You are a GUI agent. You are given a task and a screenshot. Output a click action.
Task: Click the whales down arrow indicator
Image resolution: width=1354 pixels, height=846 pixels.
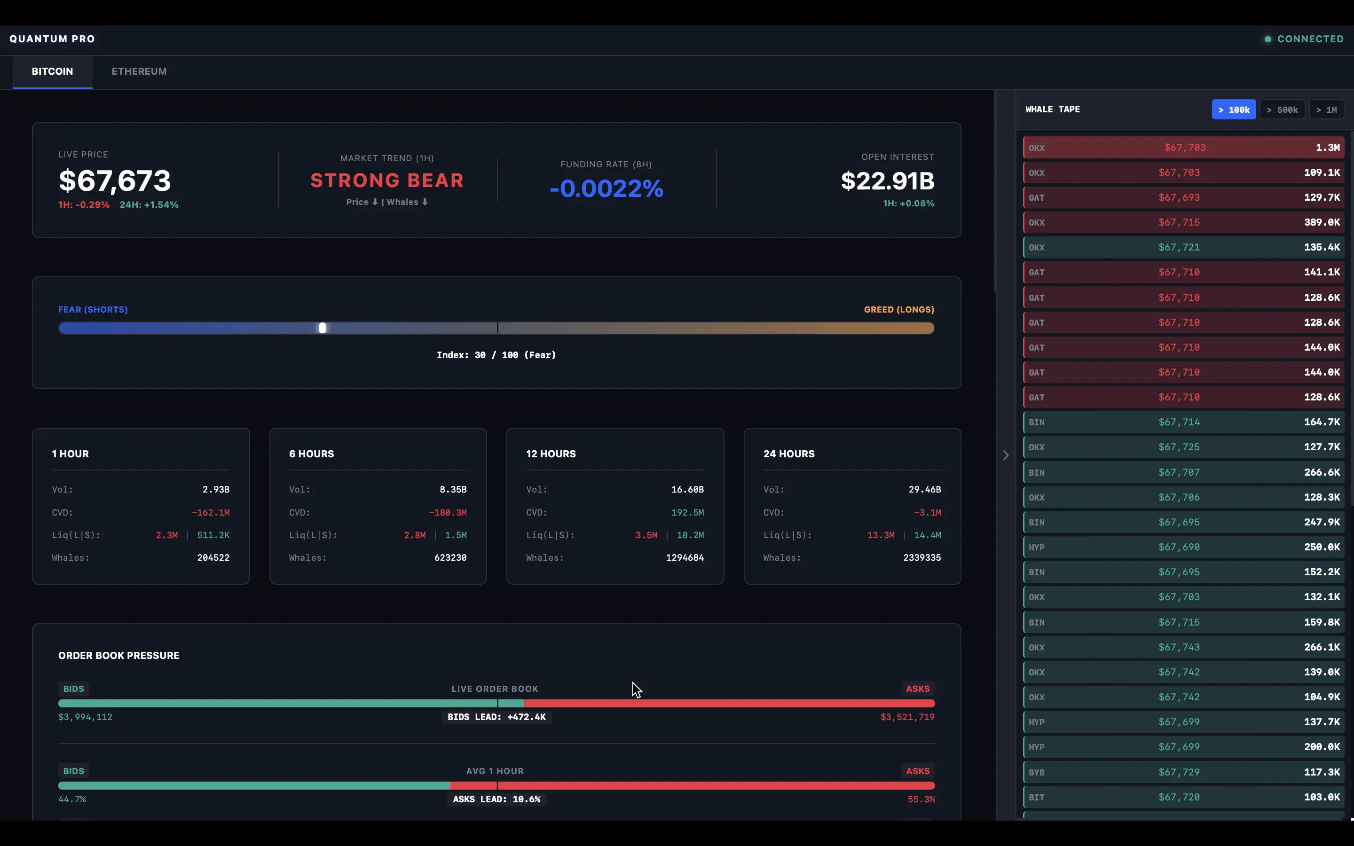pyautogui.click(x=424, y=202)
